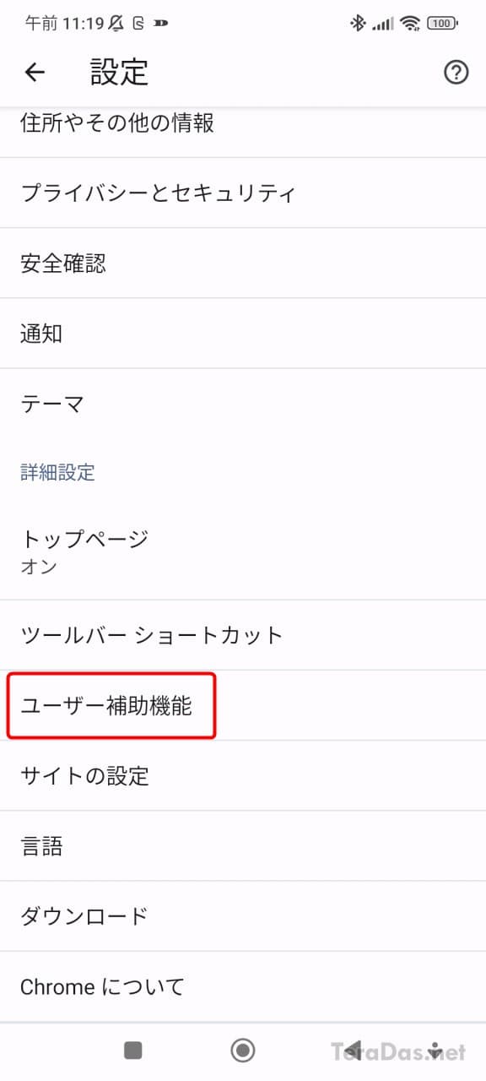Open サイトの設定
This screenshot has width=486, height=1081.
click(243, 775)
